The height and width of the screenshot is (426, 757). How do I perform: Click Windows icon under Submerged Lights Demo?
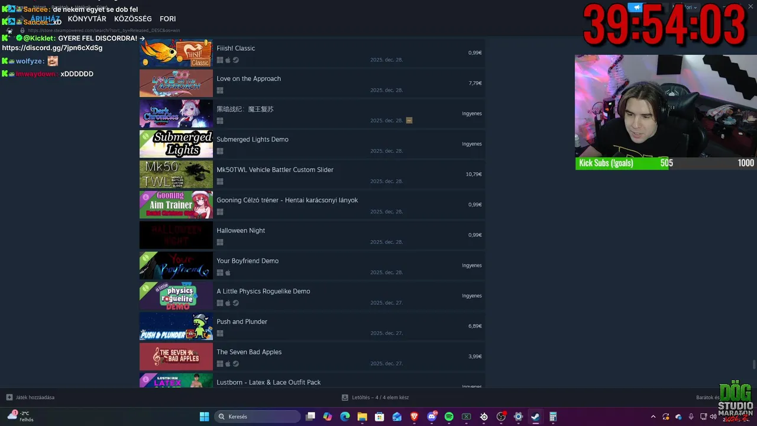[x=220, y=151]
